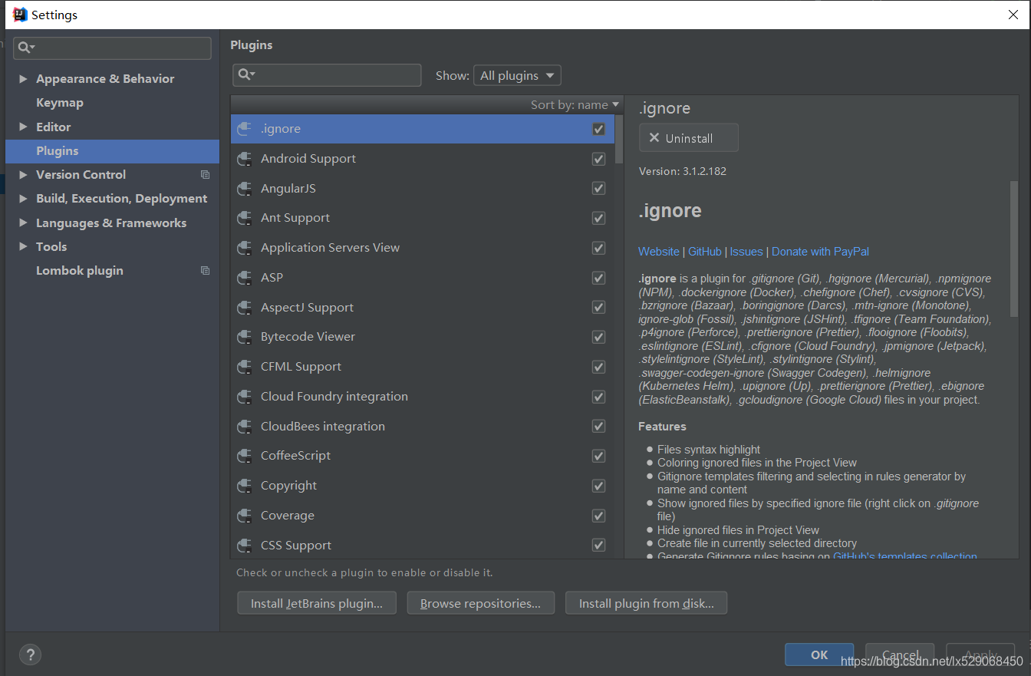This screenshot has width=1031, height=676.
Task: Click the .ignore plugin icon
Action: pyautogui.click(x=244, y=129)
